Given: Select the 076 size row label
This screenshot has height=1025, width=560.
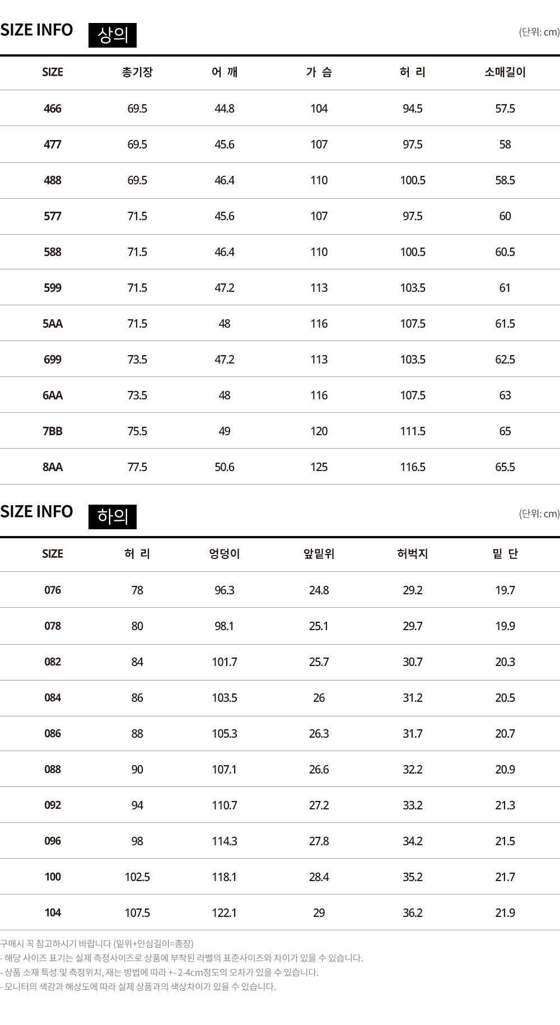Looking at the screenshot, I should tap(53, 590).
